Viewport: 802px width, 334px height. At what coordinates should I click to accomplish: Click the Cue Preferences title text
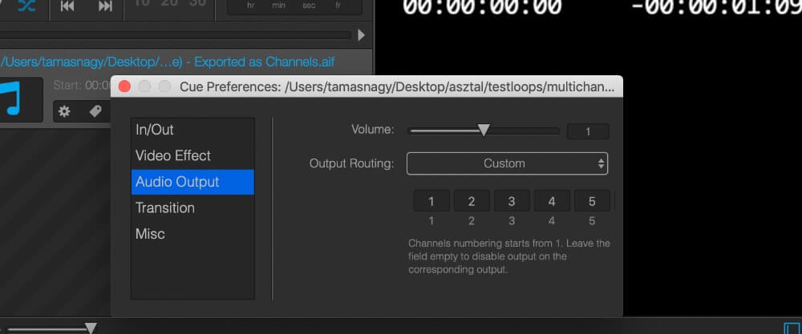[397, 87]
